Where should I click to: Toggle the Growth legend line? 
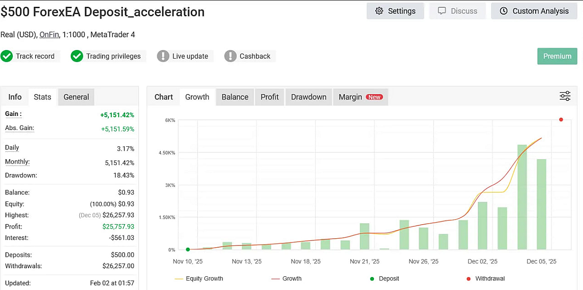pos(286,278)
